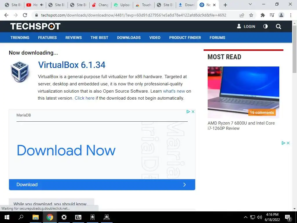297x223 pixels.
Task: Click the page vertical scrollbar thumb
Action: coord(294,48)
